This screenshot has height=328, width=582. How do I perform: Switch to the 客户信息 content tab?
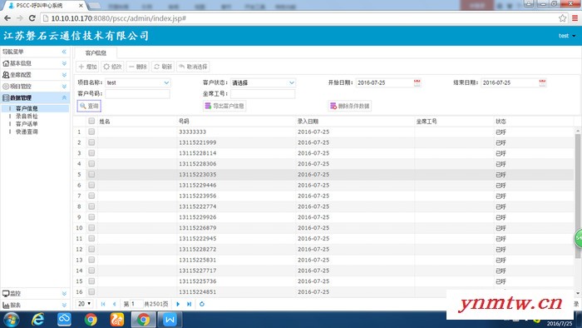[x=96, y=52]
